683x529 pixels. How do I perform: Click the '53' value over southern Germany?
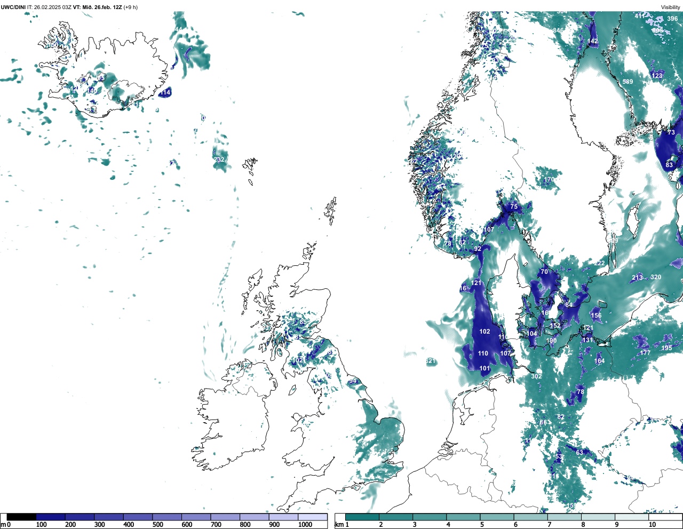click(559, 457)
